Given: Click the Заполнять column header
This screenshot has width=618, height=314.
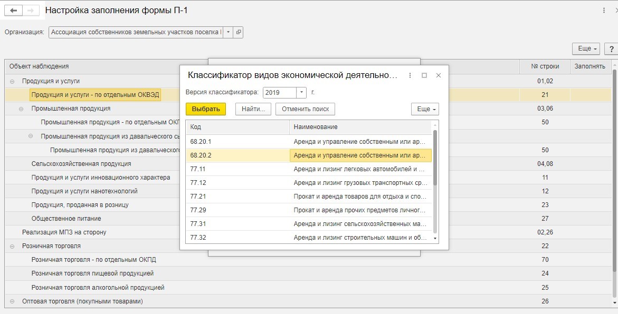Looking at the screenshot, I should pyautogui.click(x=590, y=66).
